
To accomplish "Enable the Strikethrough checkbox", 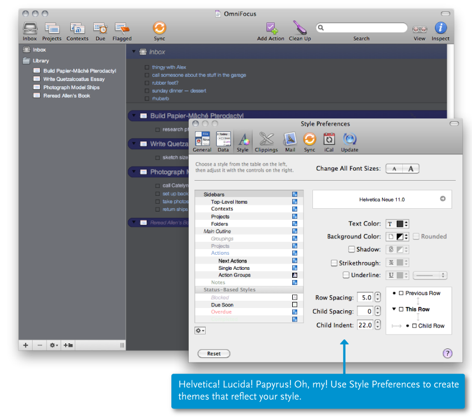I will point(334,263).
